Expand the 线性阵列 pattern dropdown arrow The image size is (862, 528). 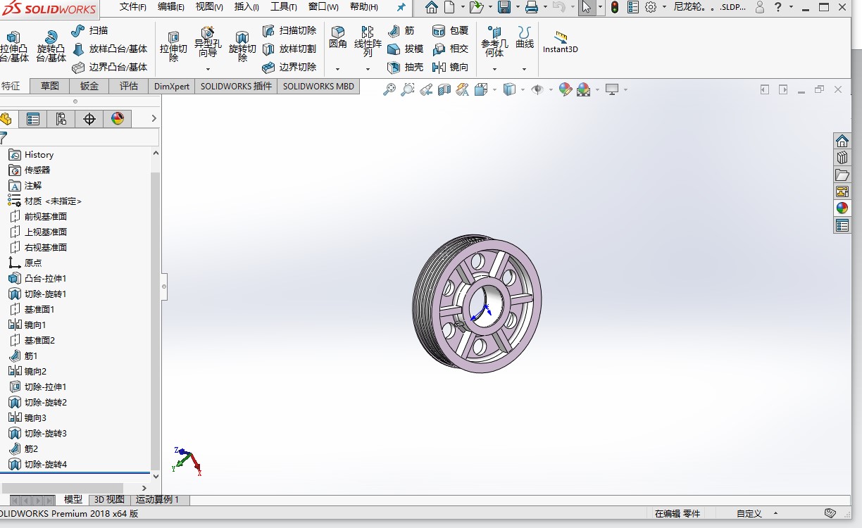coord(368,69)
